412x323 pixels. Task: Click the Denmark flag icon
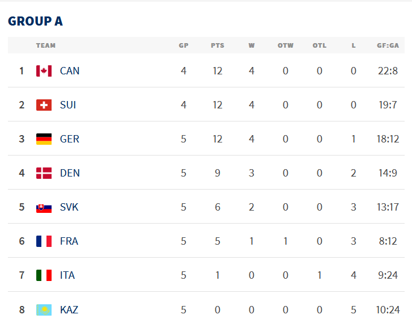click(44, 173)
